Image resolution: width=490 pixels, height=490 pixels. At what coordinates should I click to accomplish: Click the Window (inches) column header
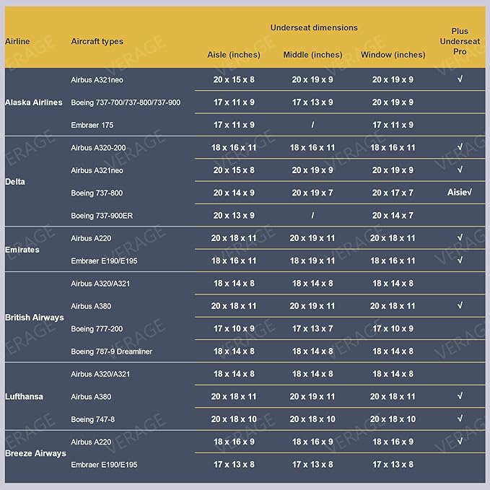(393, 55)
